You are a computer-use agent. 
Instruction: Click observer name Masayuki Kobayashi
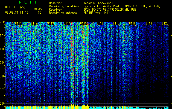(98, 3)
